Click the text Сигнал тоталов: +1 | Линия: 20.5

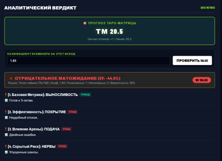(110, 39)
